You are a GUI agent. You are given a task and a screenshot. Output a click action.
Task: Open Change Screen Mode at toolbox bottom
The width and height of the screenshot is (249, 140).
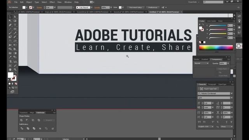[12, 92]
